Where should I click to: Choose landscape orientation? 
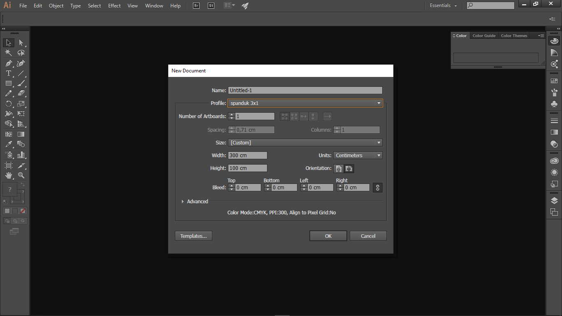pos(349,168)
